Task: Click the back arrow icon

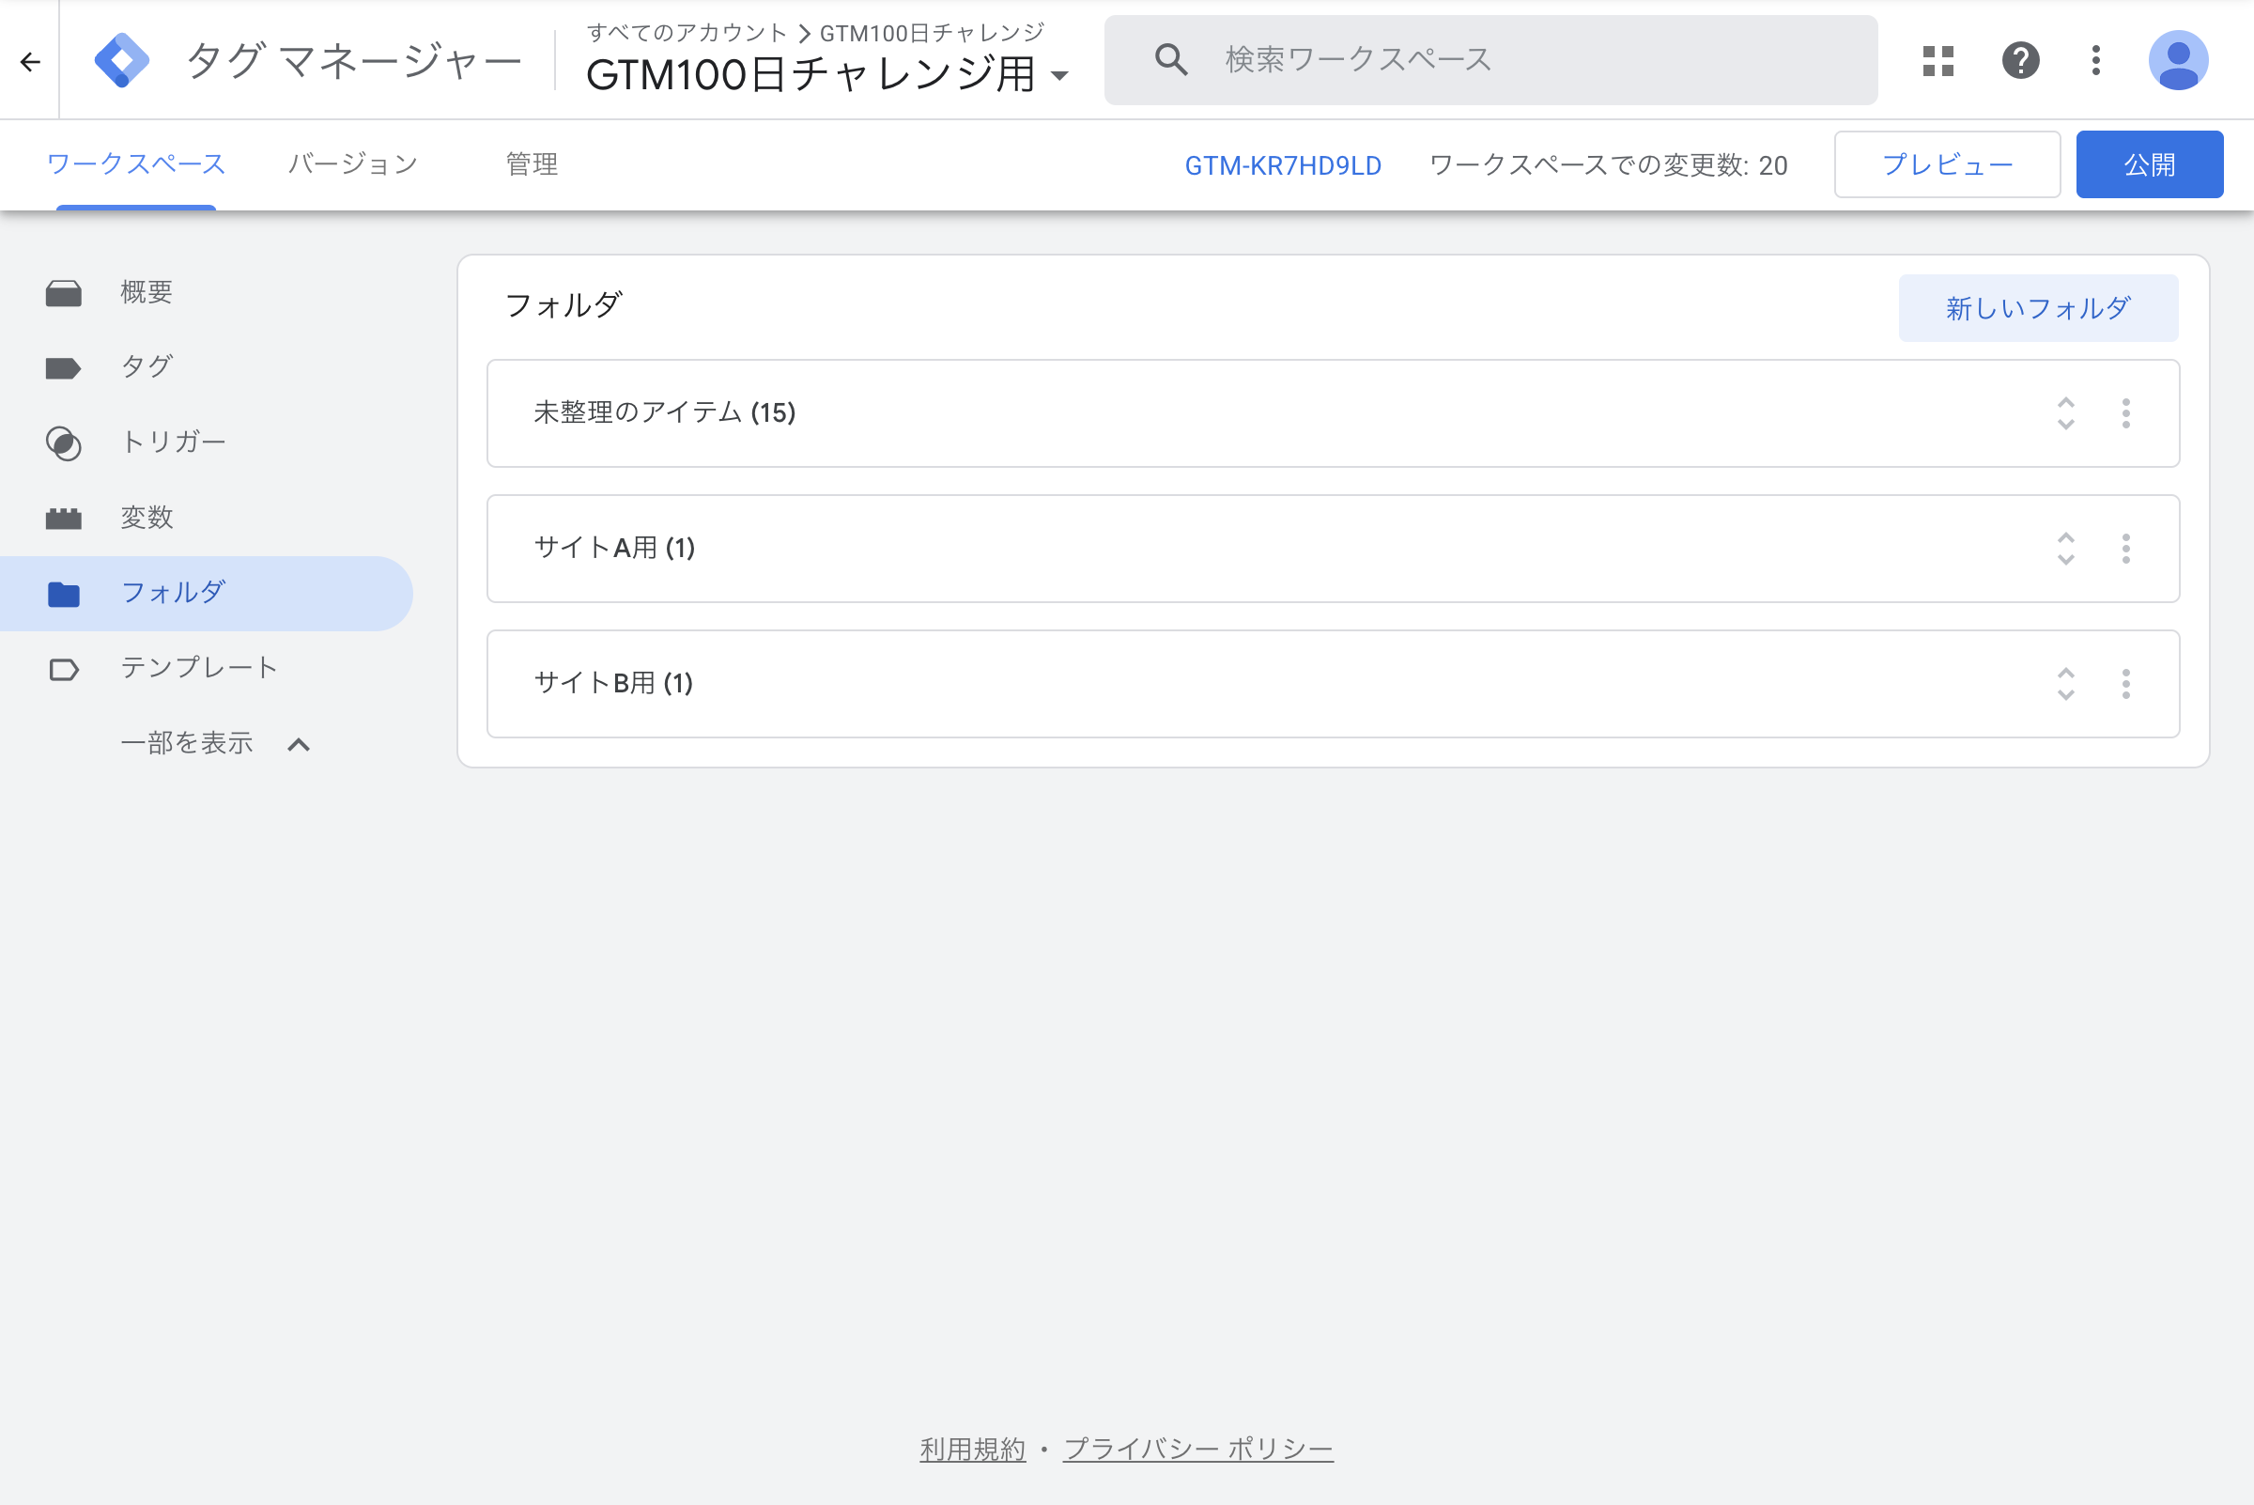Action: [x=30, y=61]
